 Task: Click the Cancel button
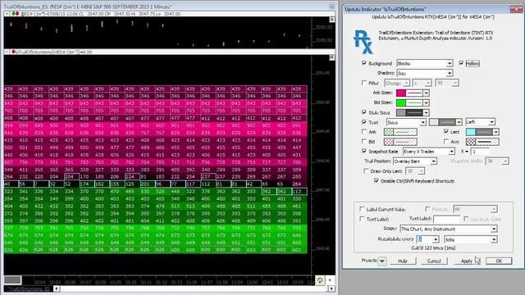pos(434,261)
